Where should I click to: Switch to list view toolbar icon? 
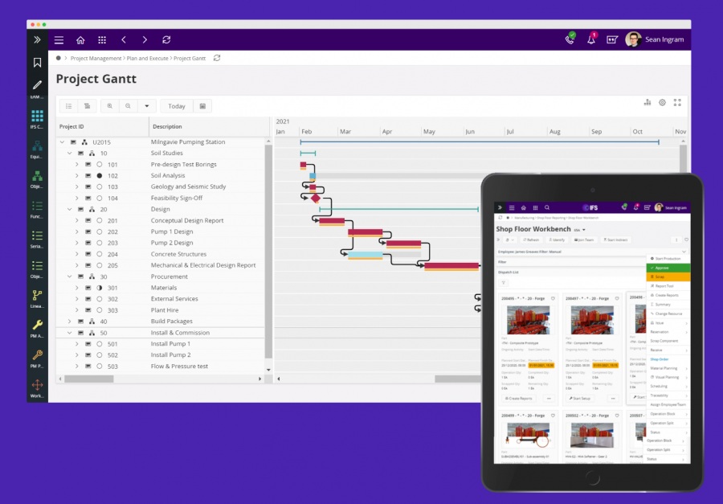click(69, 106)
